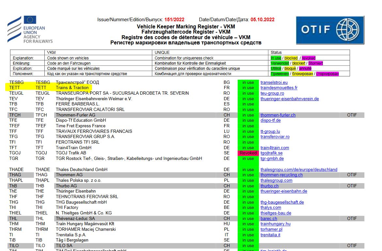382x251 pixels.
Task: Select 'TRANSFEROVIAR CALATORI SRL' entry
Action: click(x=90, y=110)
